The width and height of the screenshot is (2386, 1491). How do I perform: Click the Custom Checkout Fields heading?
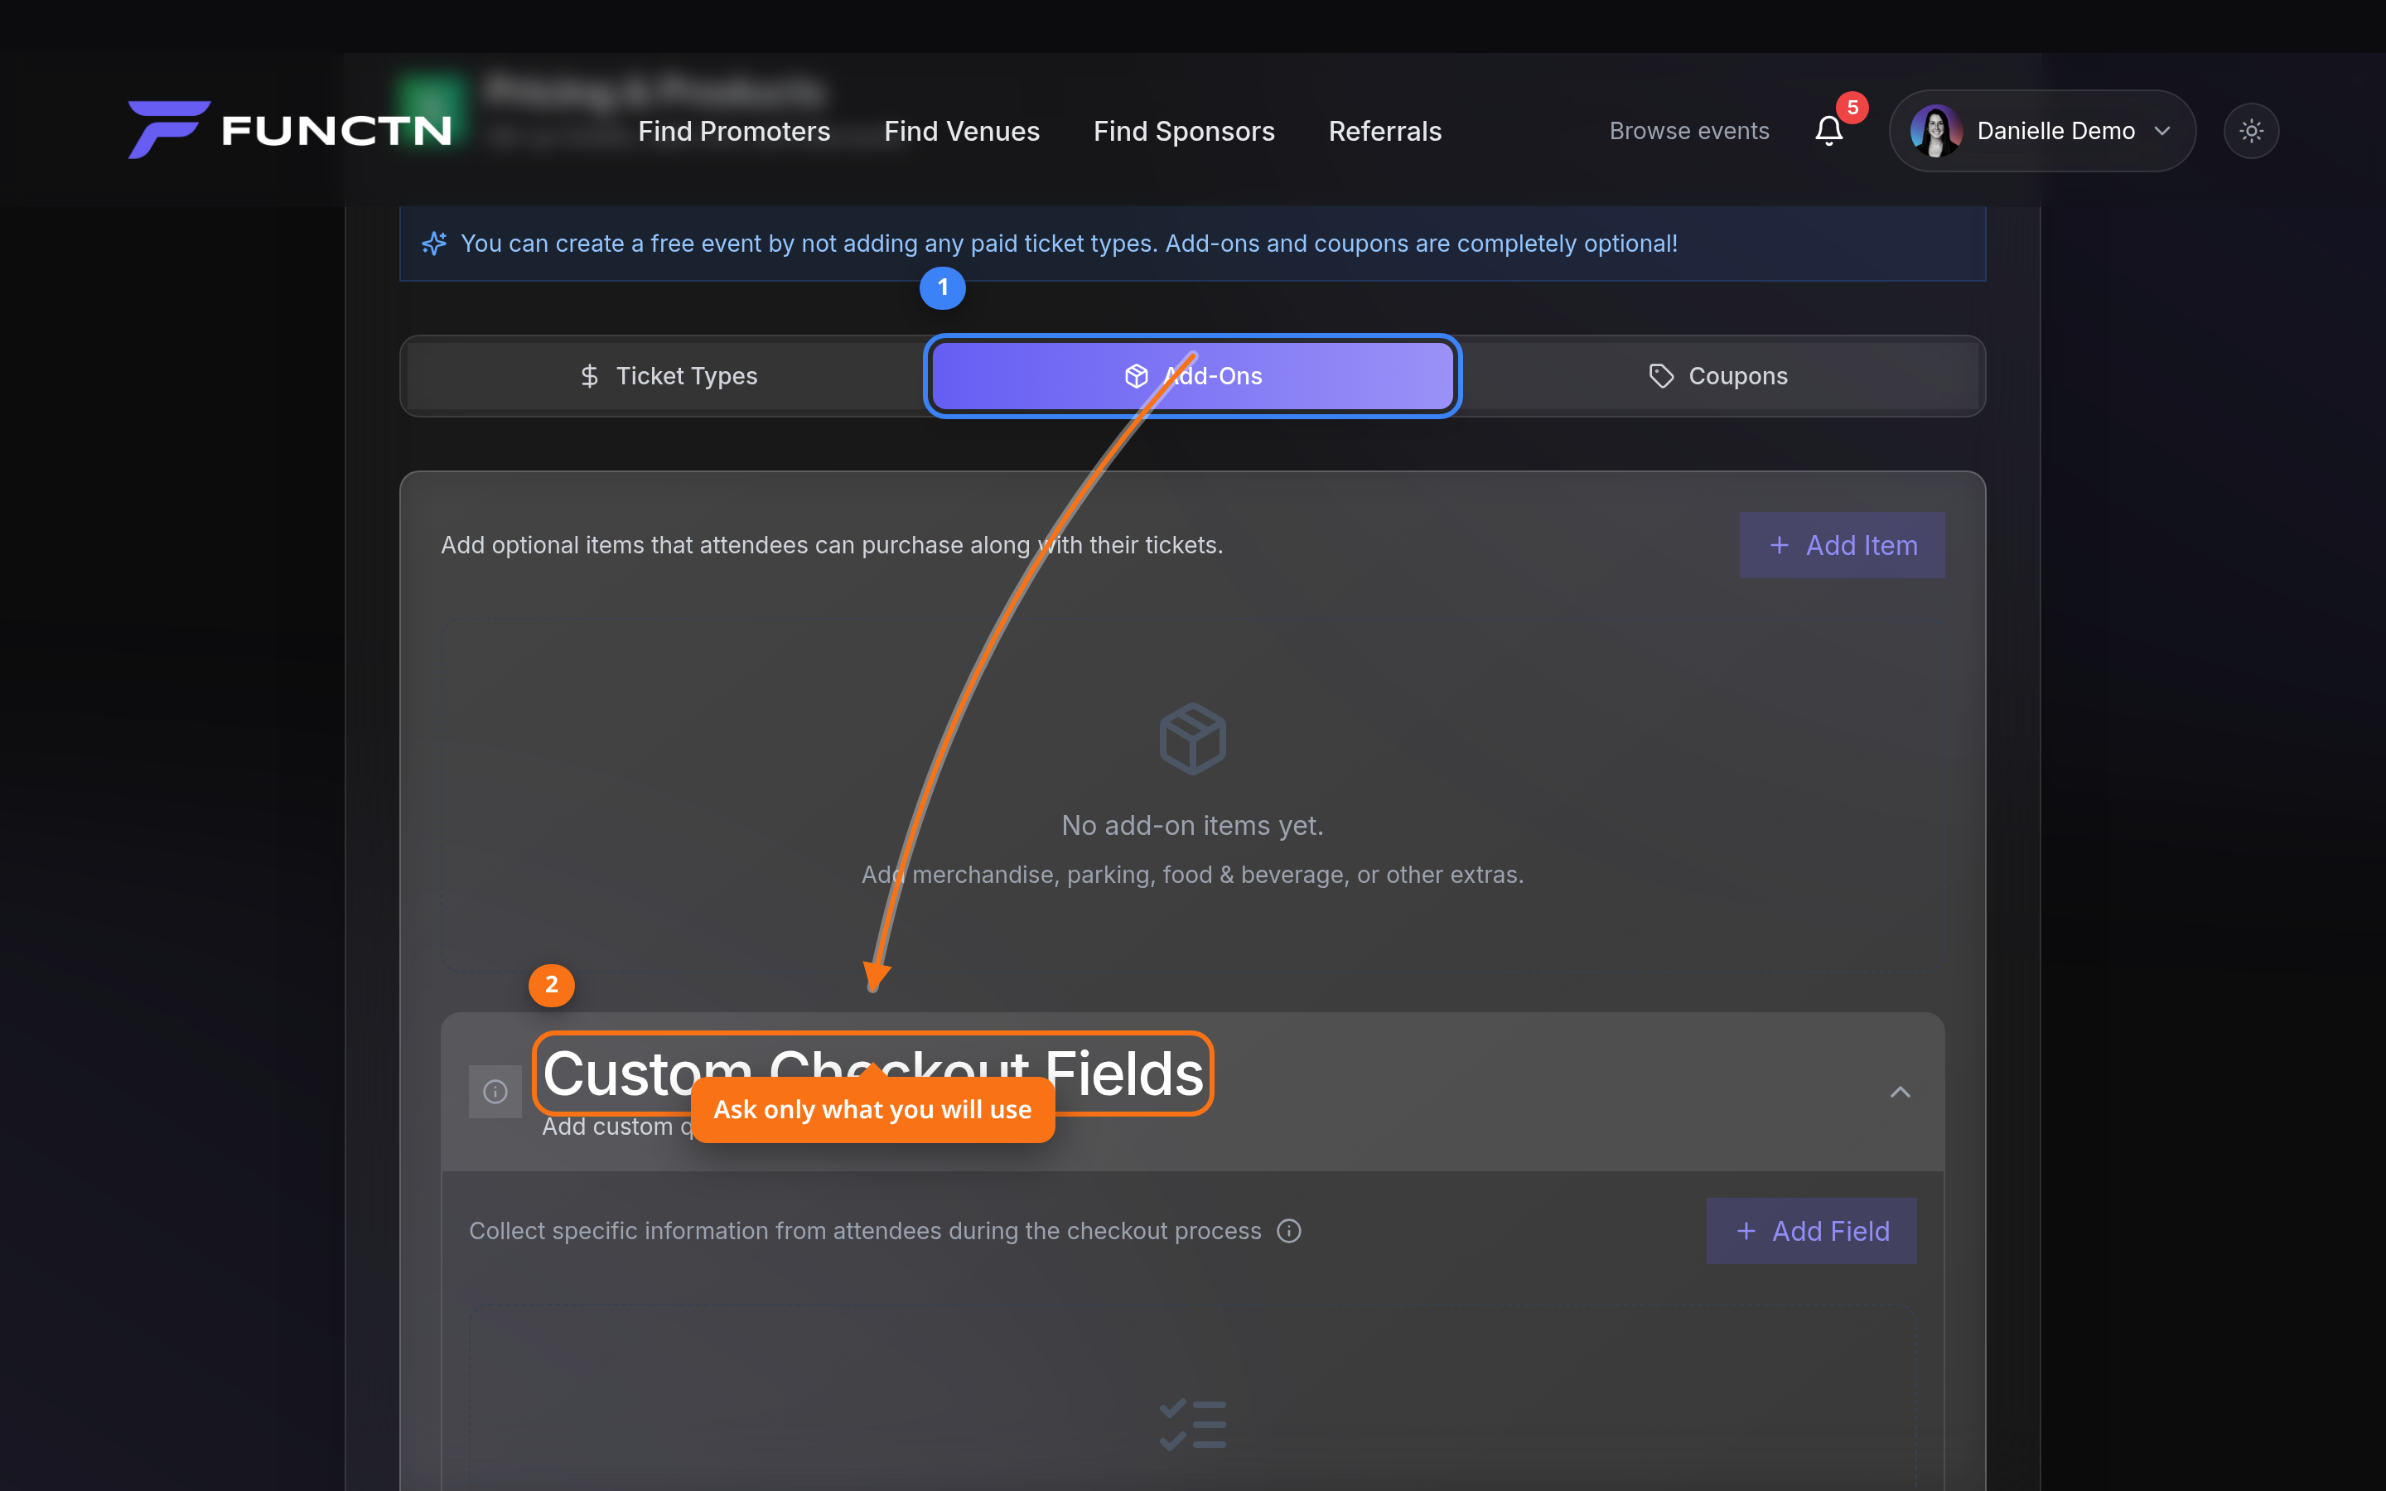pyautogui.click(x=872, y=1073)
